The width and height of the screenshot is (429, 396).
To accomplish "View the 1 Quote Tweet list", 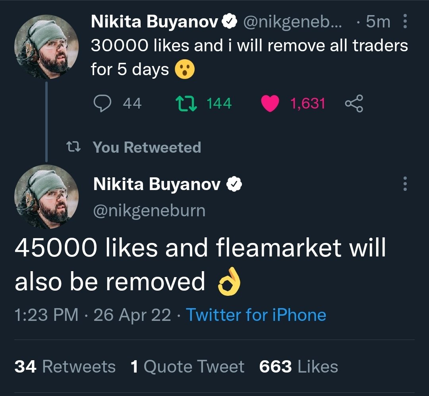I will click(187, 367).
